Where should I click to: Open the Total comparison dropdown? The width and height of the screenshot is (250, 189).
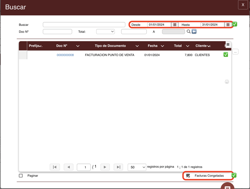click(106, 32)
